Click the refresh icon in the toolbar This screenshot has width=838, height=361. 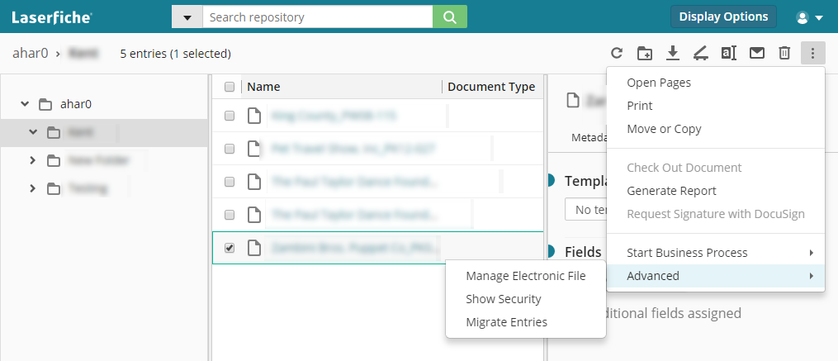pos(617,54)
